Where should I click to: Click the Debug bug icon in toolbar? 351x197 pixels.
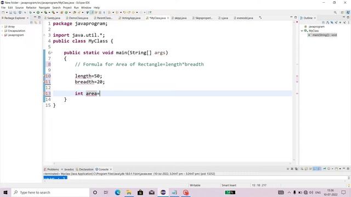click(x=31, y=13)
